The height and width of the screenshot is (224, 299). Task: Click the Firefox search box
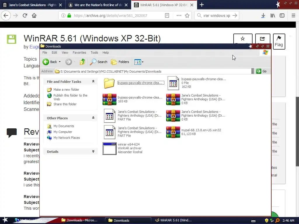[217, 16]
